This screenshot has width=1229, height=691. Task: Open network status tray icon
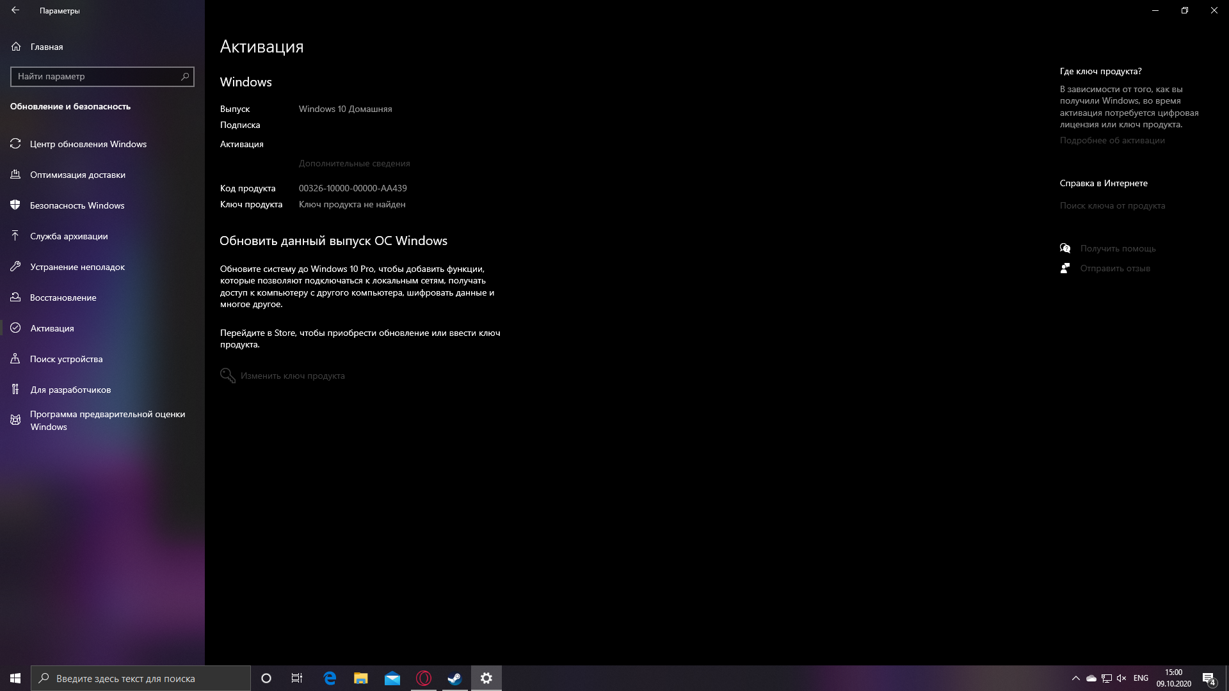pyautogui.click(x=1107, y=678)
